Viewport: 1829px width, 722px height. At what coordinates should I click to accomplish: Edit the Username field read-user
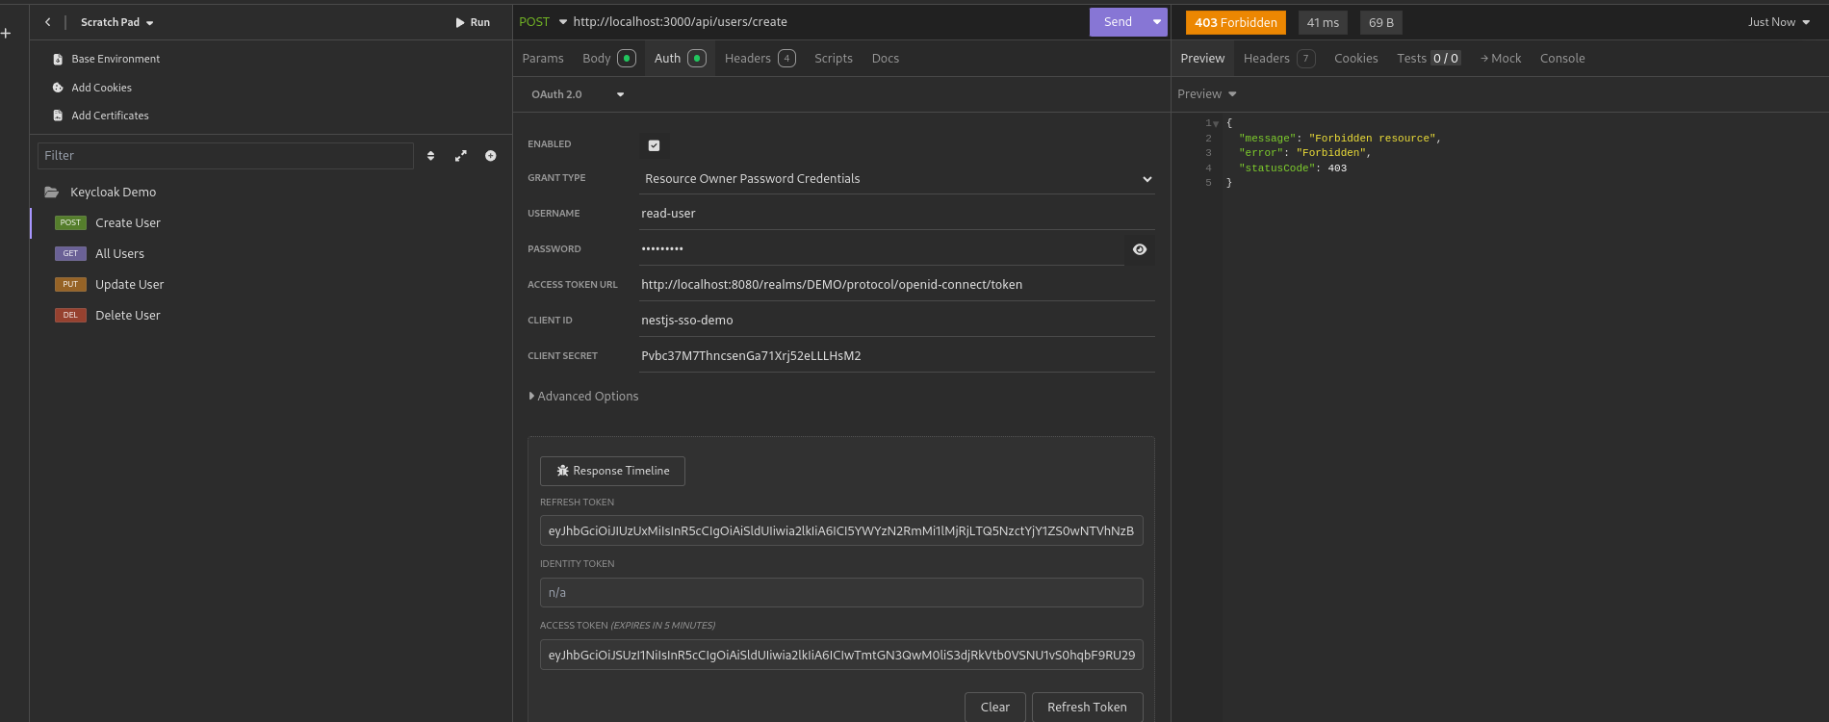point(897,214)
